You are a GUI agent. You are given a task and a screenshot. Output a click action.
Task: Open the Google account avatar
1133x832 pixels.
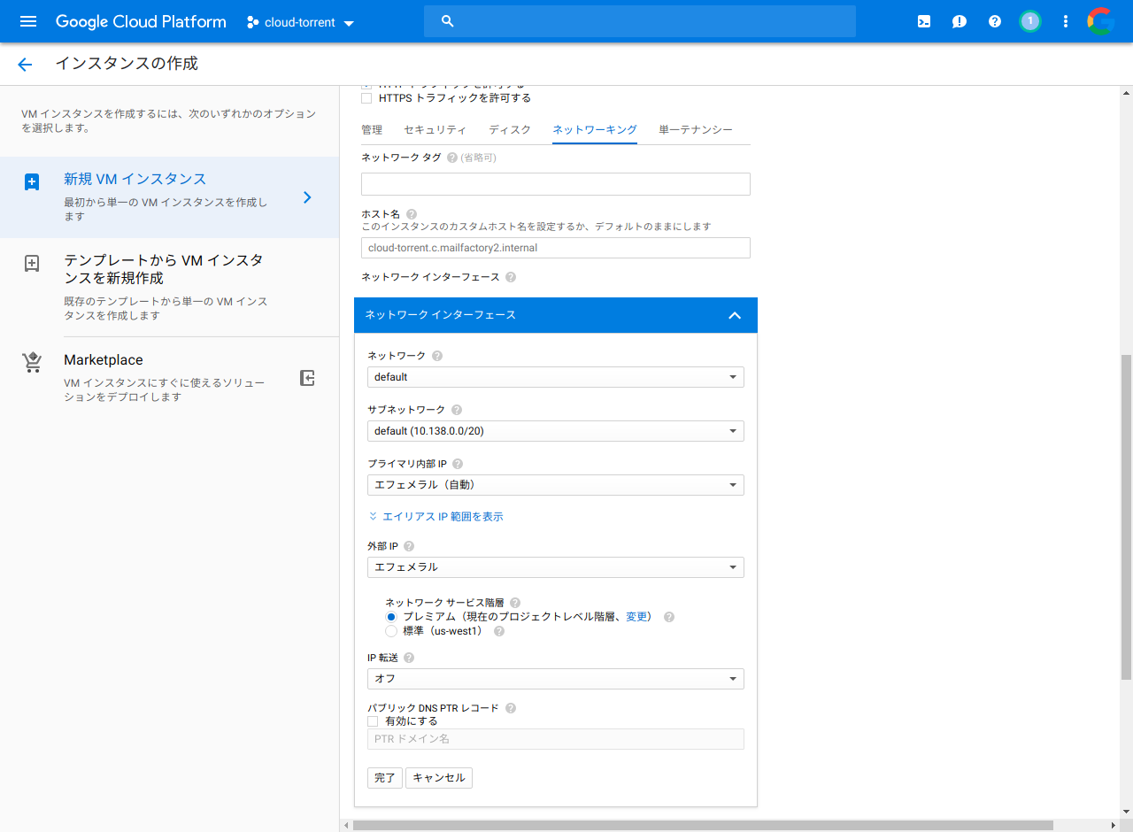(x=1101, y=21)
